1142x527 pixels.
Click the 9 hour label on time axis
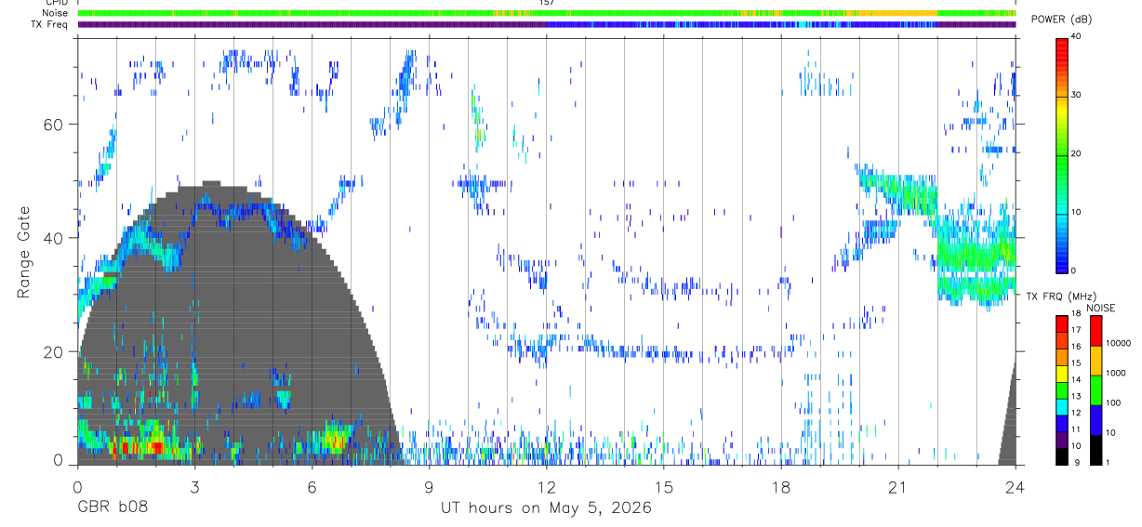tap(429, 486)
